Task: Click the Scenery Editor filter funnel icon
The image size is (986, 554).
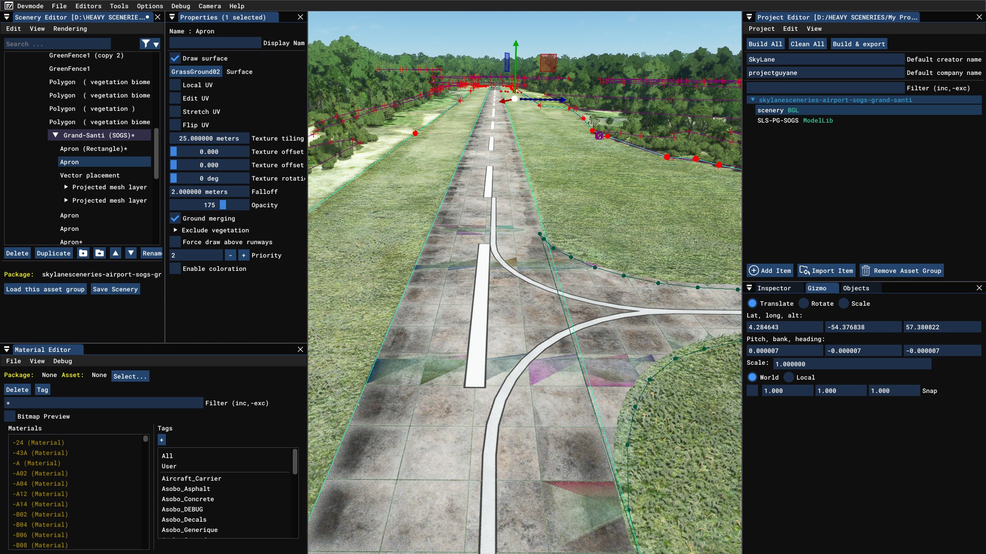Action: tap(146, 44)
